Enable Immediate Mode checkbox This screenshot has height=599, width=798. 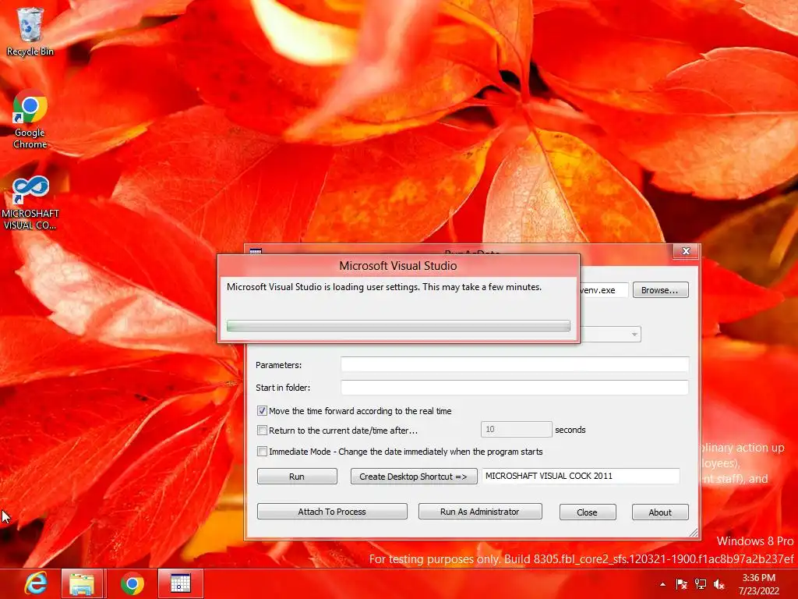(262, 452)
